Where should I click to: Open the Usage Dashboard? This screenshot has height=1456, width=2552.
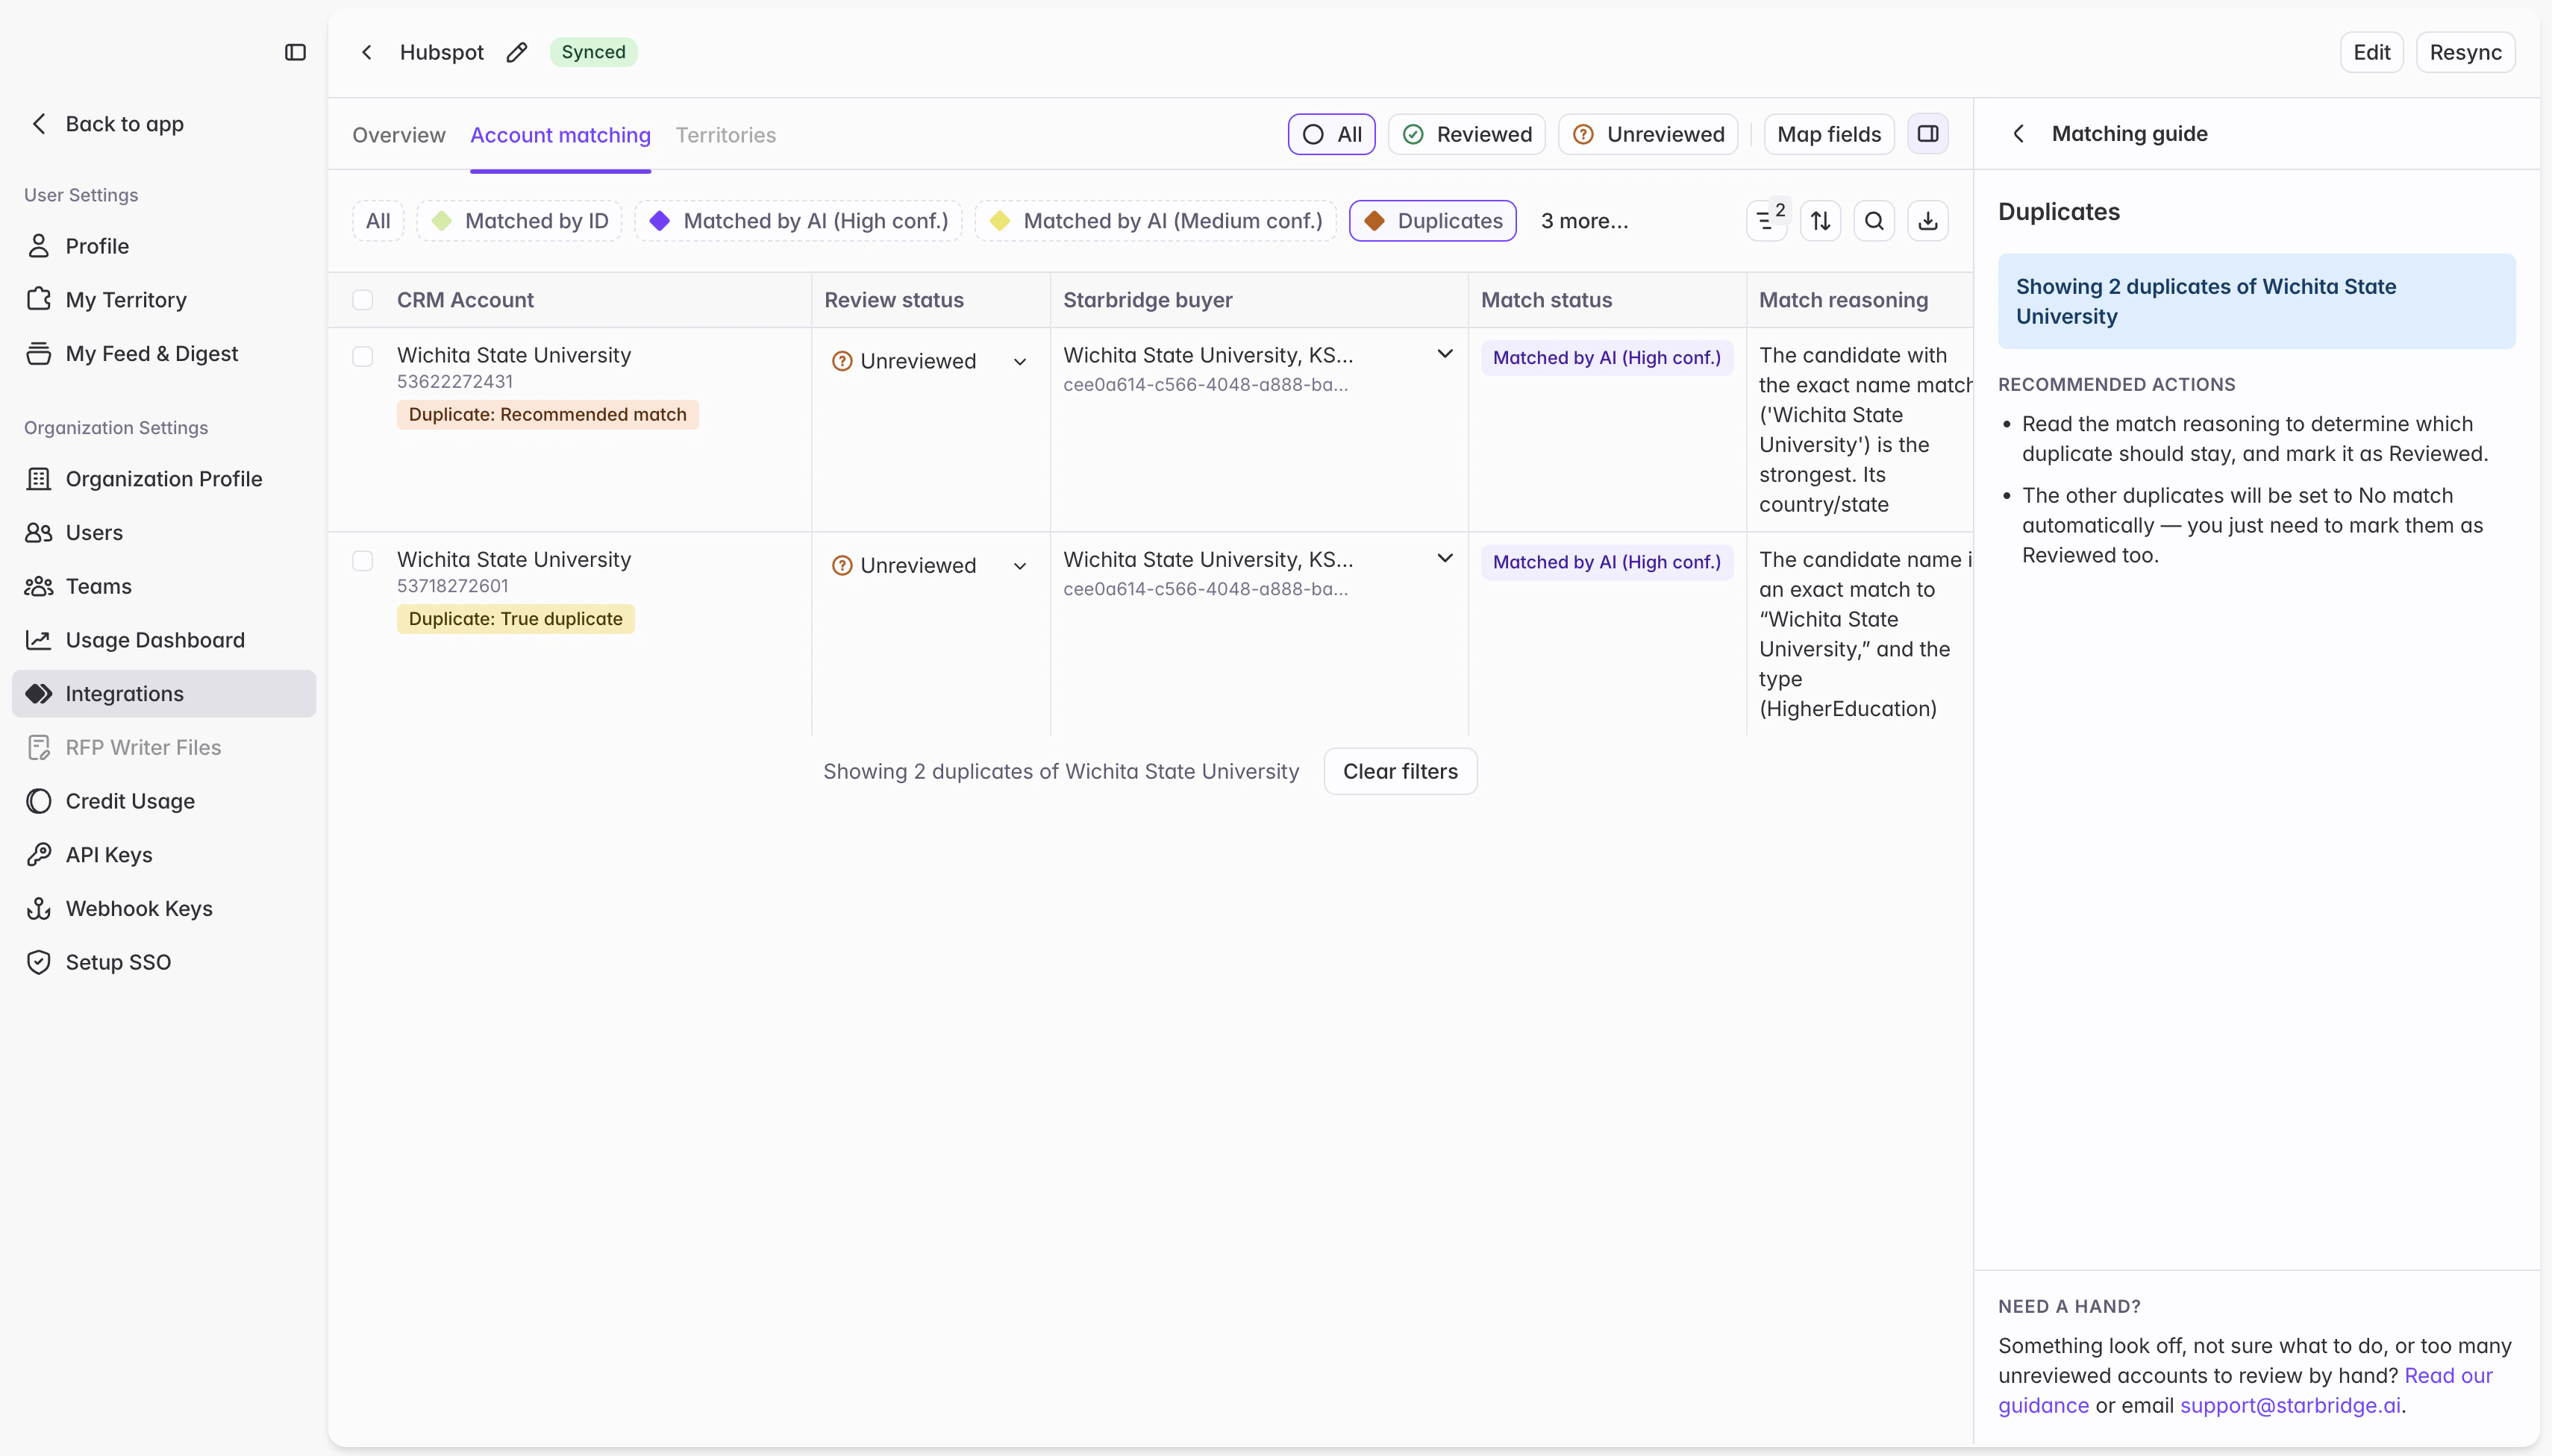164,640
